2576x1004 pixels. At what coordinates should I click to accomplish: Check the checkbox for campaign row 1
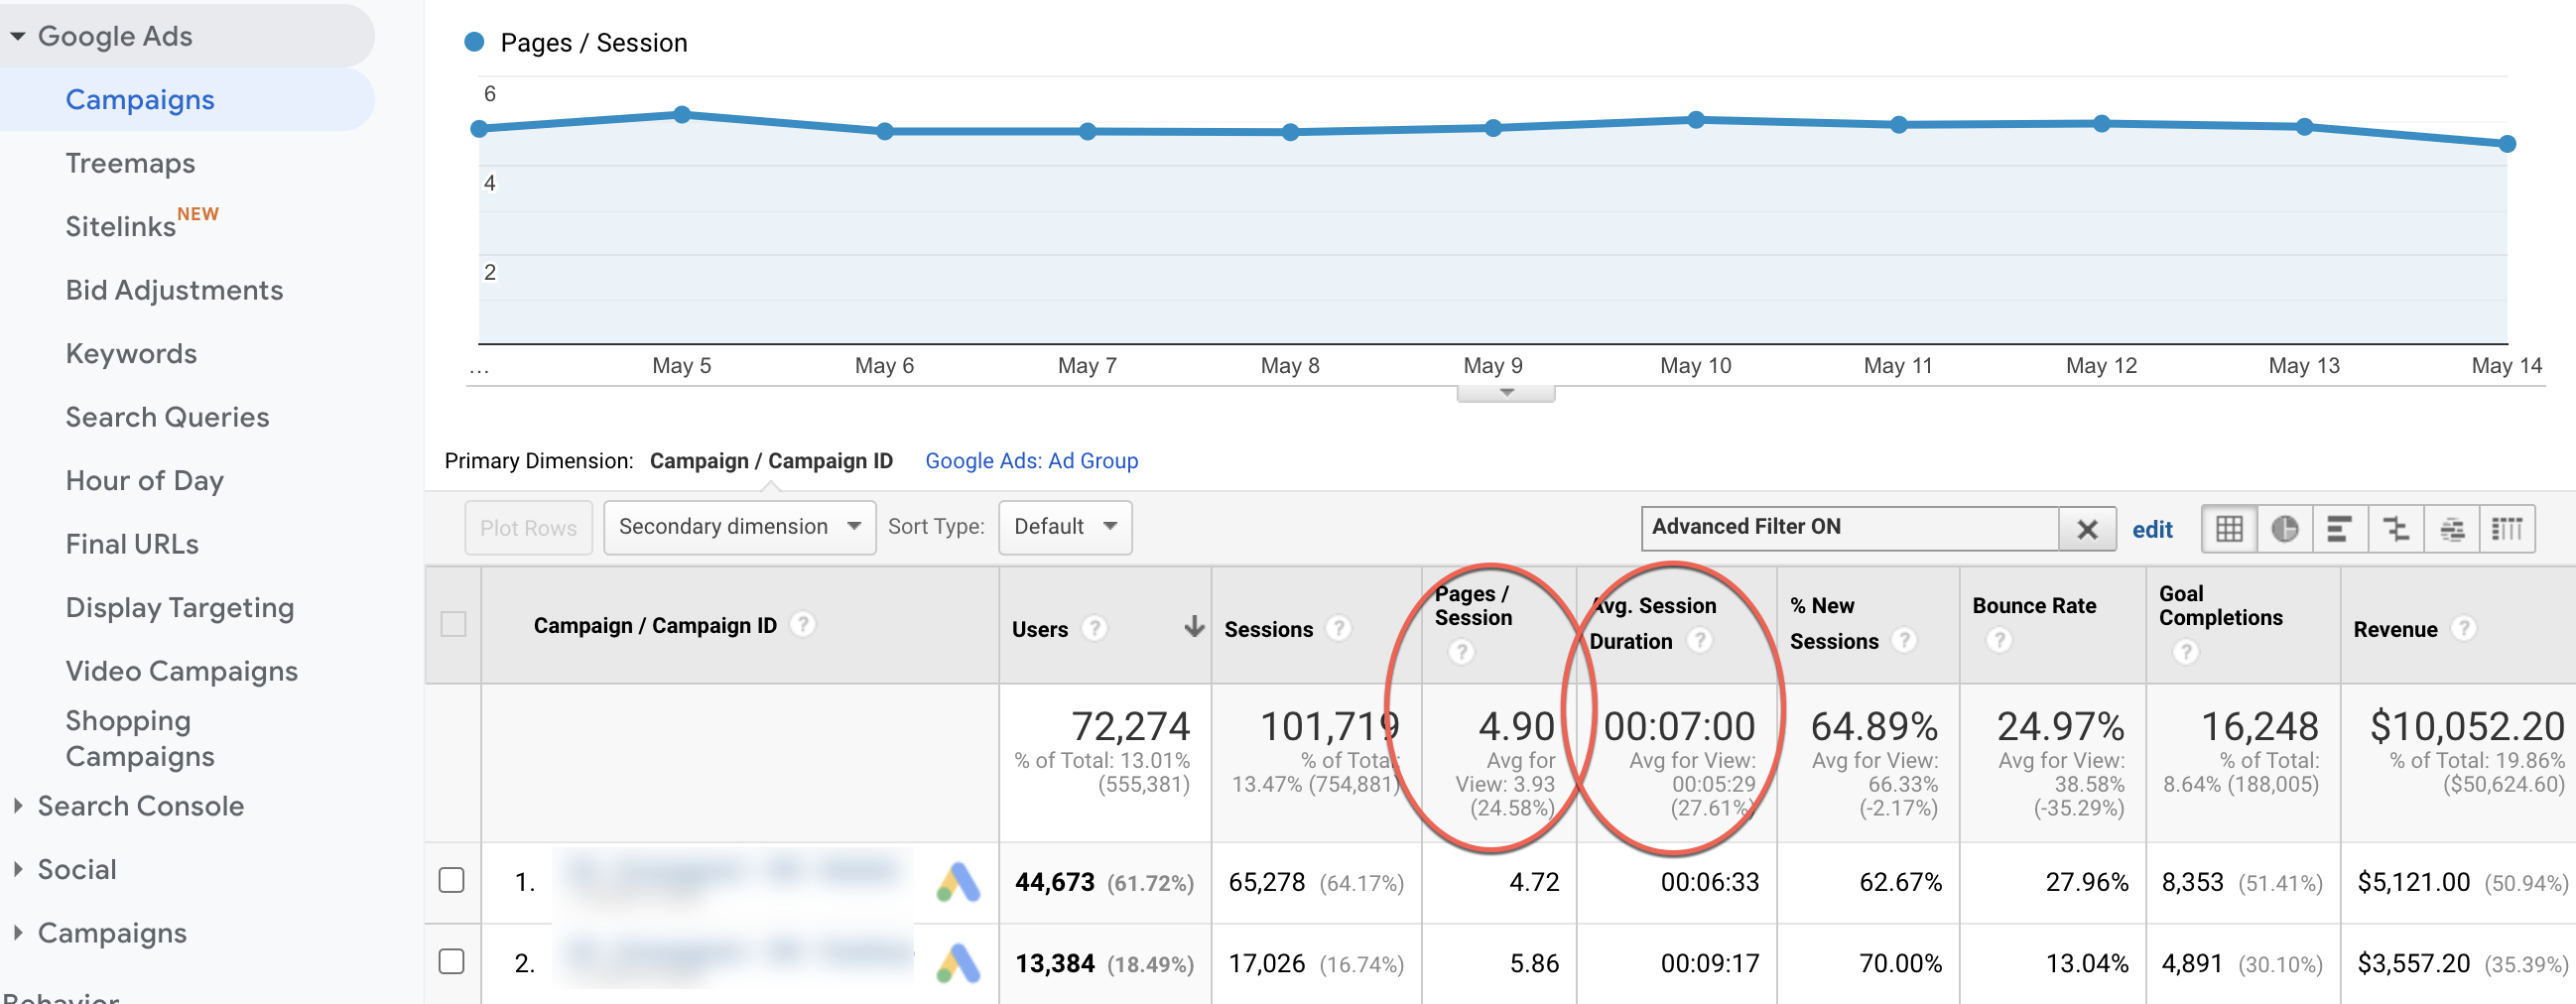click(453, 882)
